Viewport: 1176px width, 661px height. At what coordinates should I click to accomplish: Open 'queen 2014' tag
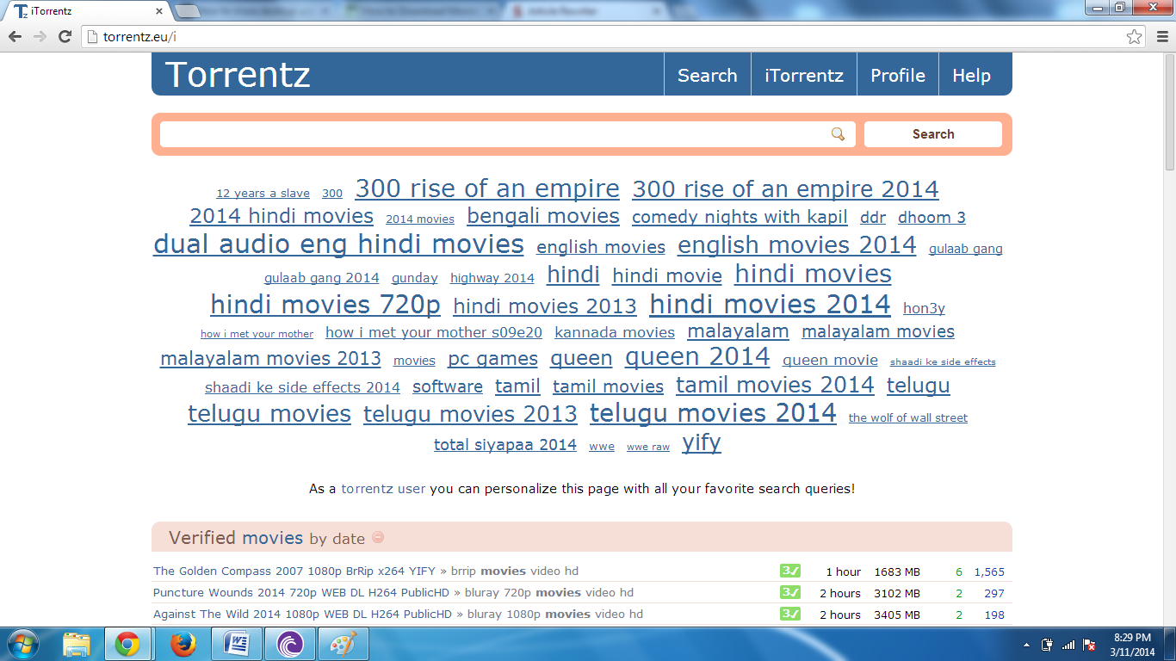(x=697, y=357)
